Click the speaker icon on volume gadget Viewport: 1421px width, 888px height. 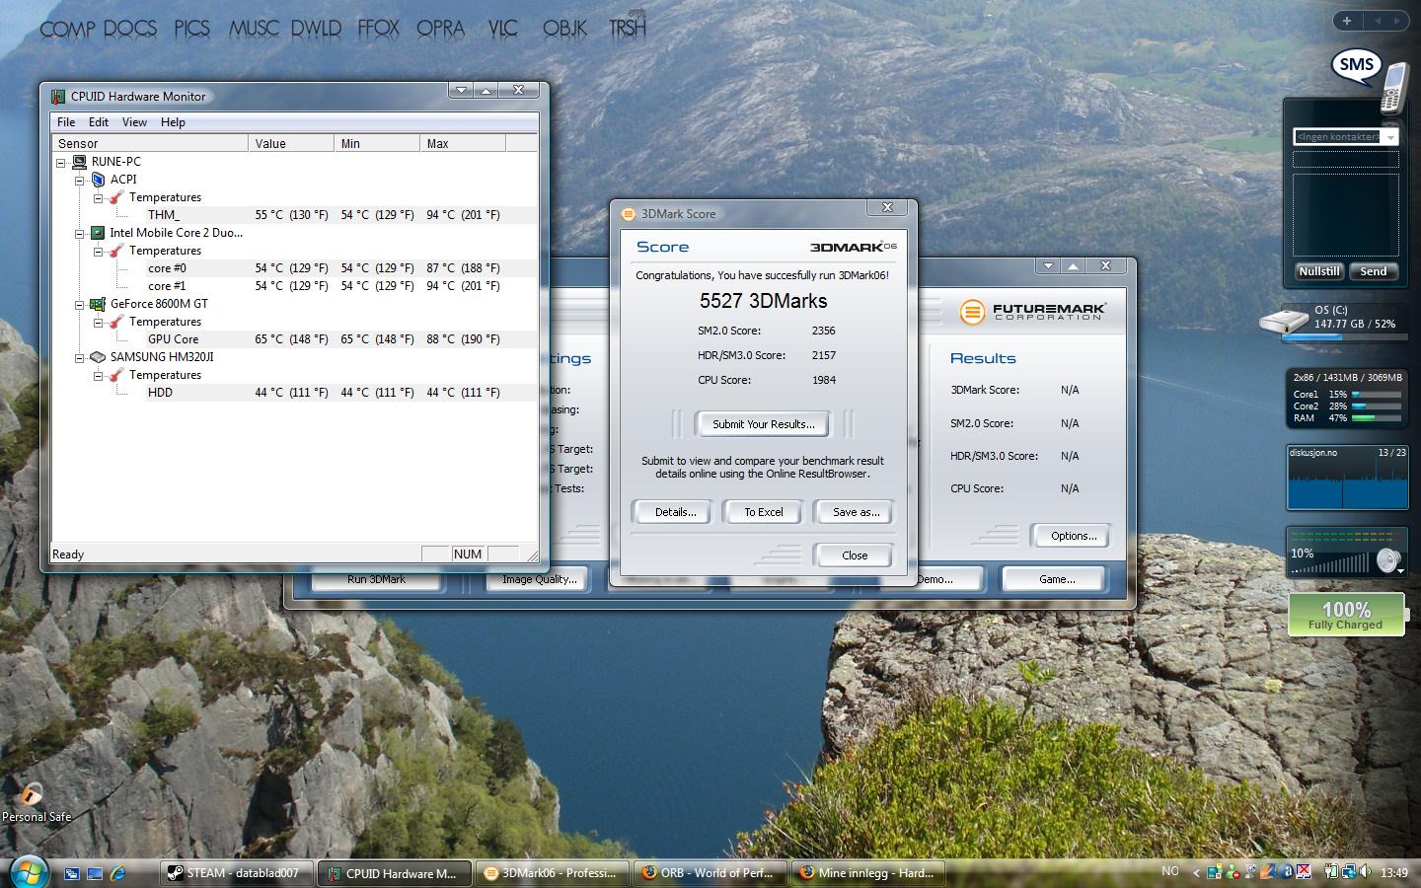[x=1388, y=561]
